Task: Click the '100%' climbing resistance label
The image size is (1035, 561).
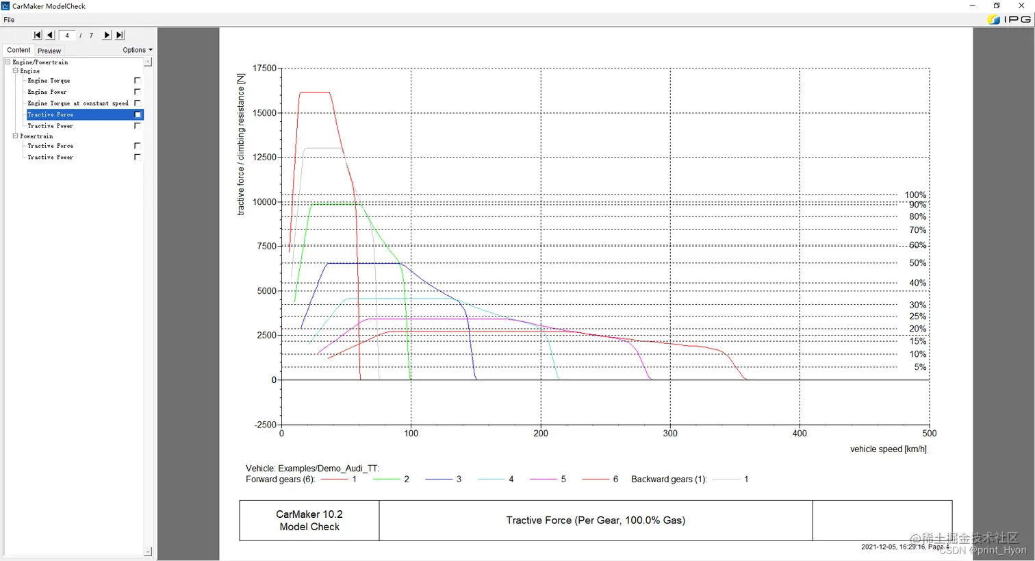Action: 915,195
